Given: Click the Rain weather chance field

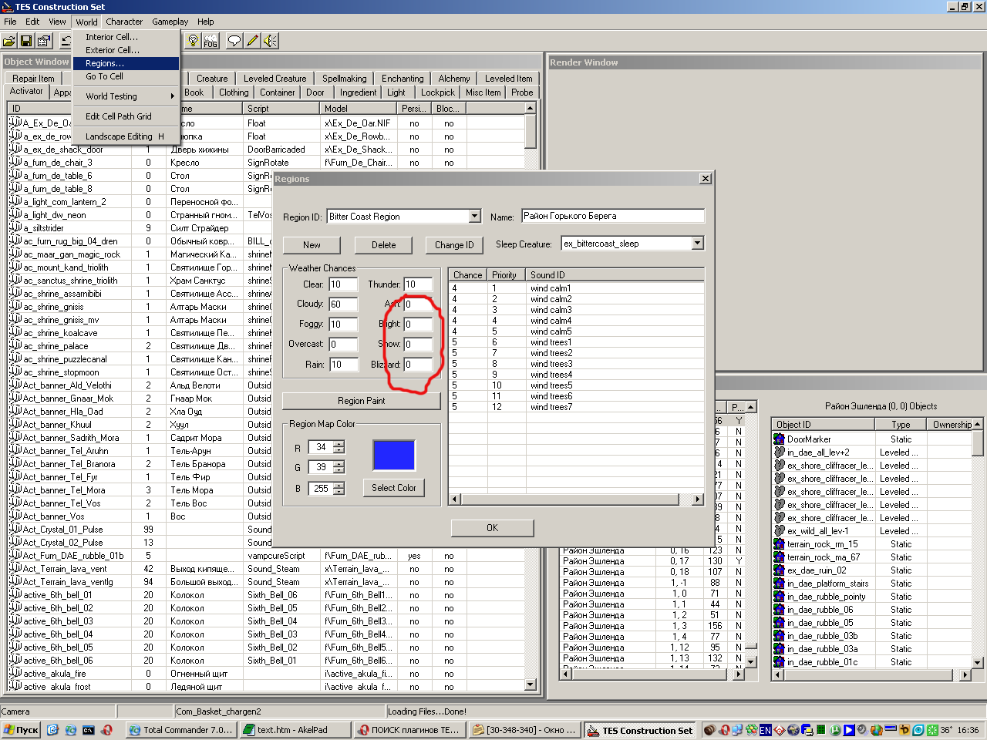Looking at the screenshot, I should pos(343,365).
